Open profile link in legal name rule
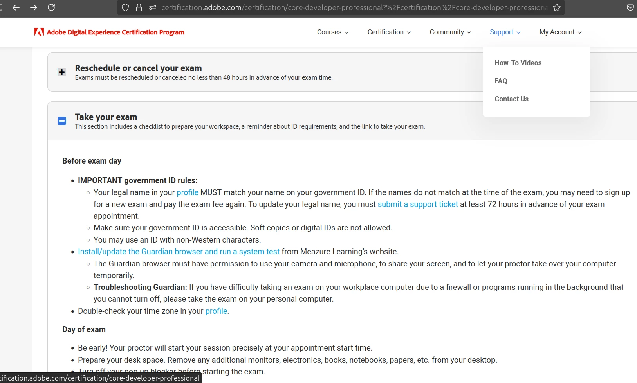This screenshot has width=637, height=383. pos(188,192)
